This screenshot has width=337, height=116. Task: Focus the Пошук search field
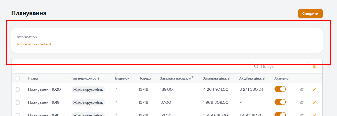tap(283, 67)
